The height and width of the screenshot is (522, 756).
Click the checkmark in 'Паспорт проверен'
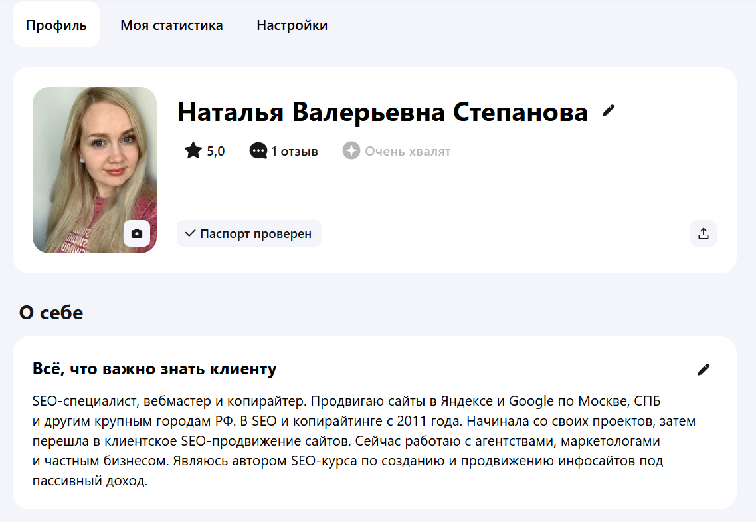coord(189,233)
